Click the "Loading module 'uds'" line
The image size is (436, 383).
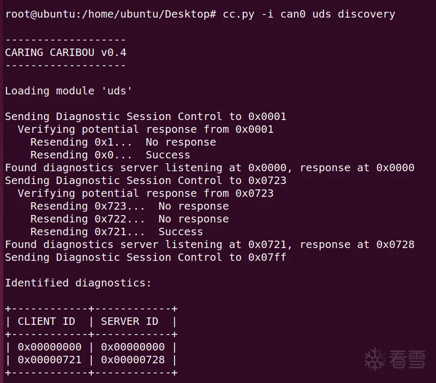click(x=69, y=91)
